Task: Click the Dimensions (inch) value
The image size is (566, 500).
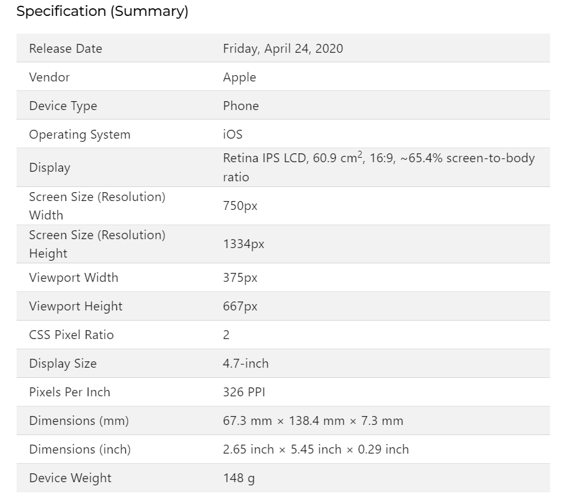Action: 316,449
